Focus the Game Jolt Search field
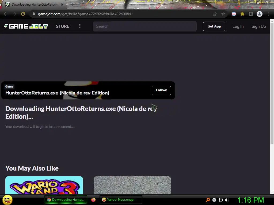 (145, 26)
